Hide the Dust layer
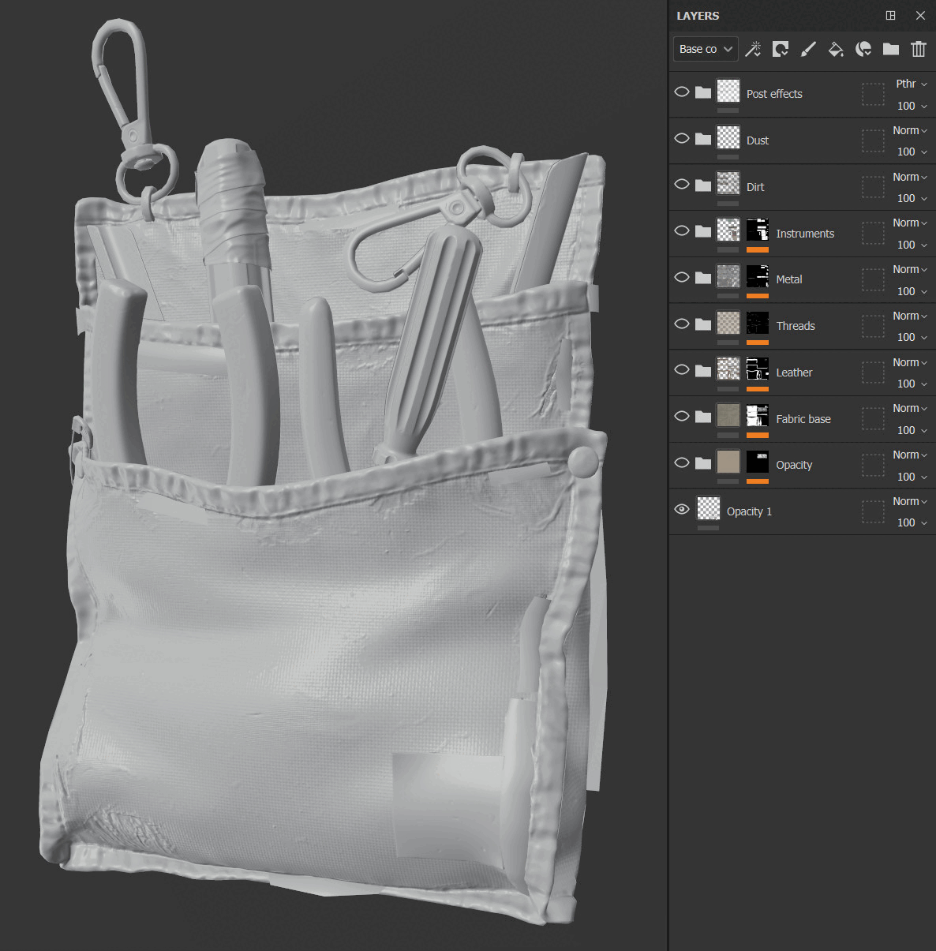 pos(682,138)
